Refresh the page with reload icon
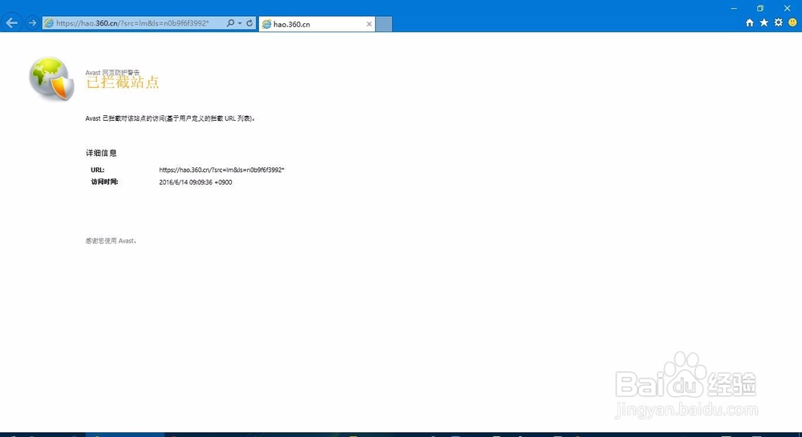This screenshot has height=437, width=802. (x=249, y=23)
